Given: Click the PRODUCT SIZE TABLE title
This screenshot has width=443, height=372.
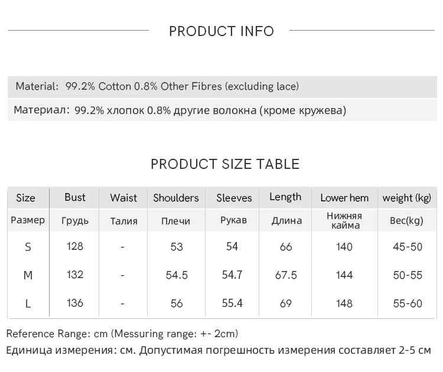Looking at the screenshot, I should tap(225, 164).
